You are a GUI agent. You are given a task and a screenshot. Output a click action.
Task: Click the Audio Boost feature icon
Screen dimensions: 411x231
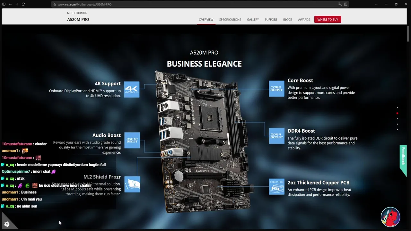[132, 140]
